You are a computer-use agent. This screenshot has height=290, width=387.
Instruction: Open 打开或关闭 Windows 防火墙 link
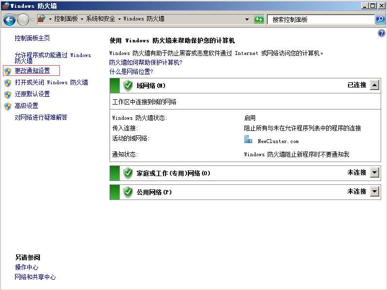coord(51,82)
